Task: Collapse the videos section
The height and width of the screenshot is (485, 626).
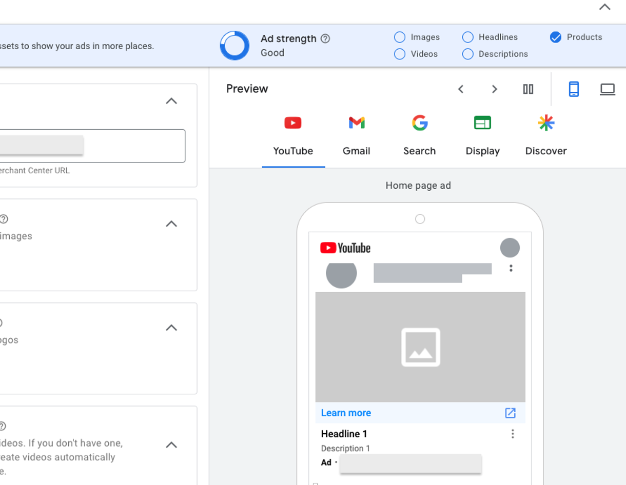Action: pyautogui.click(x=171, y=445)
